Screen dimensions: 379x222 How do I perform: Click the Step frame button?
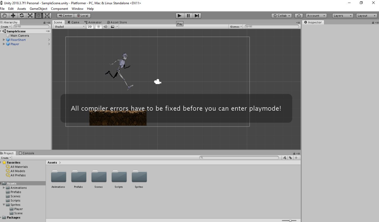[197, 16]
